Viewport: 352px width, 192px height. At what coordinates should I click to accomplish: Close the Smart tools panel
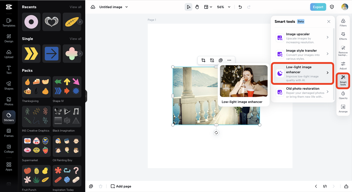(x=329, y=21)
